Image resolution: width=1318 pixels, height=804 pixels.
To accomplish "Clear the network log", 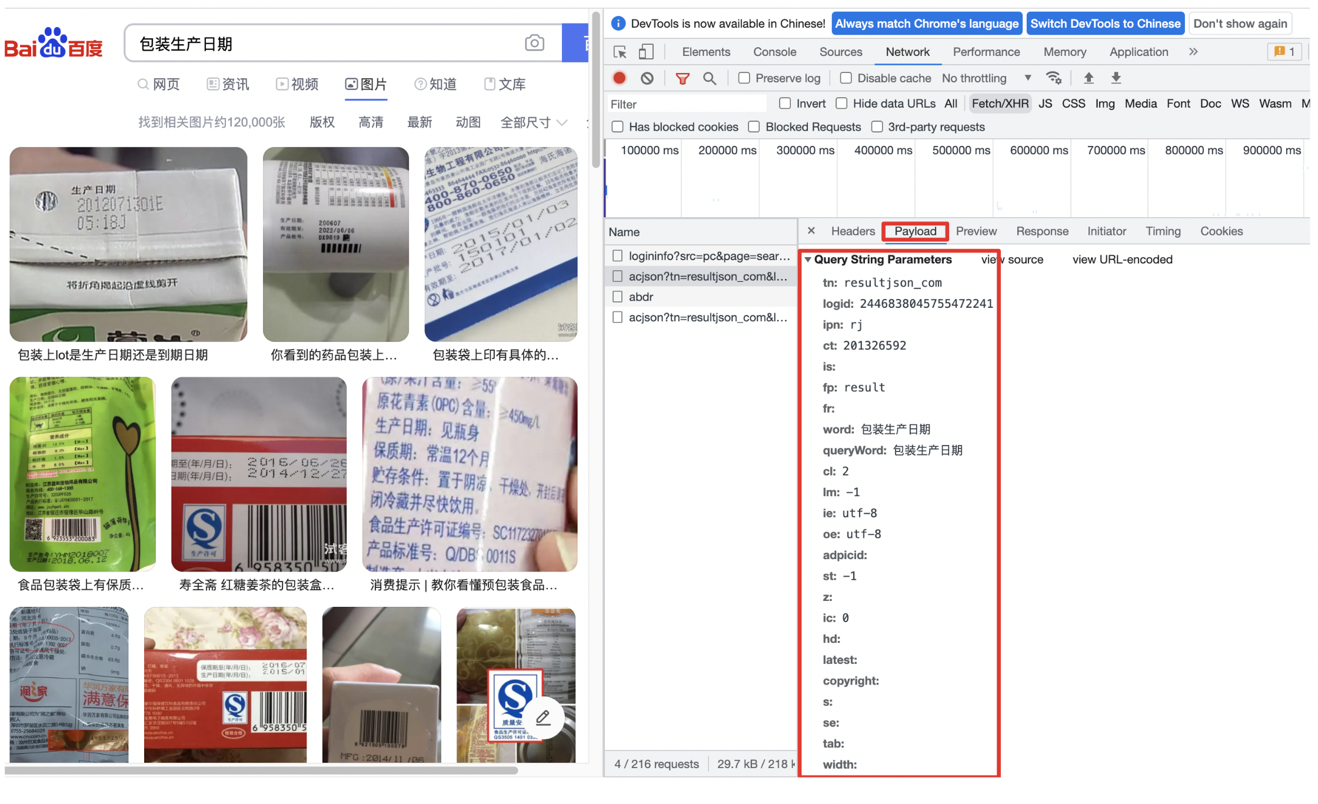I will (x=647, y=78).
